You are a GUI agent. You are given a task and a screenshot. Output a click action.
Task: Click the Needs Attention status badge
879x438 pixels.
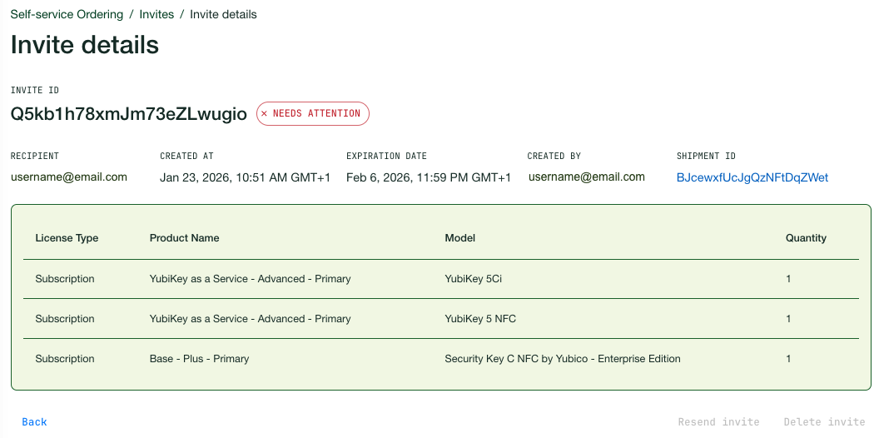pos(313,114)
